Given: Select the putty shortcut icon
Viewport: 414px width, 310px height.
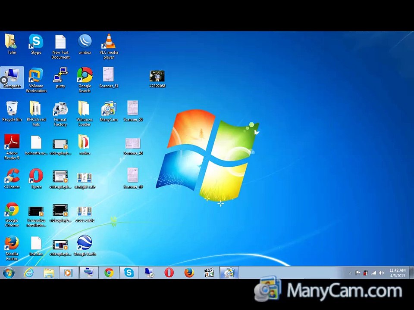Looking at the screenshot, I should [60, 77].
